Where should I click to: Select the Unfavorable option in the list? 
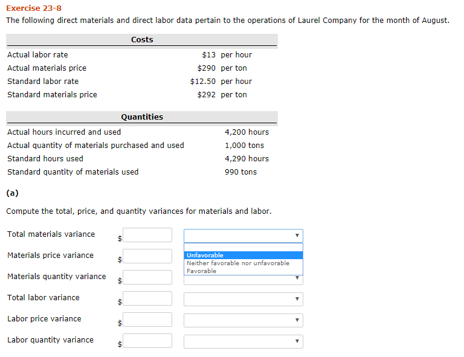click(x=243, y=256)
